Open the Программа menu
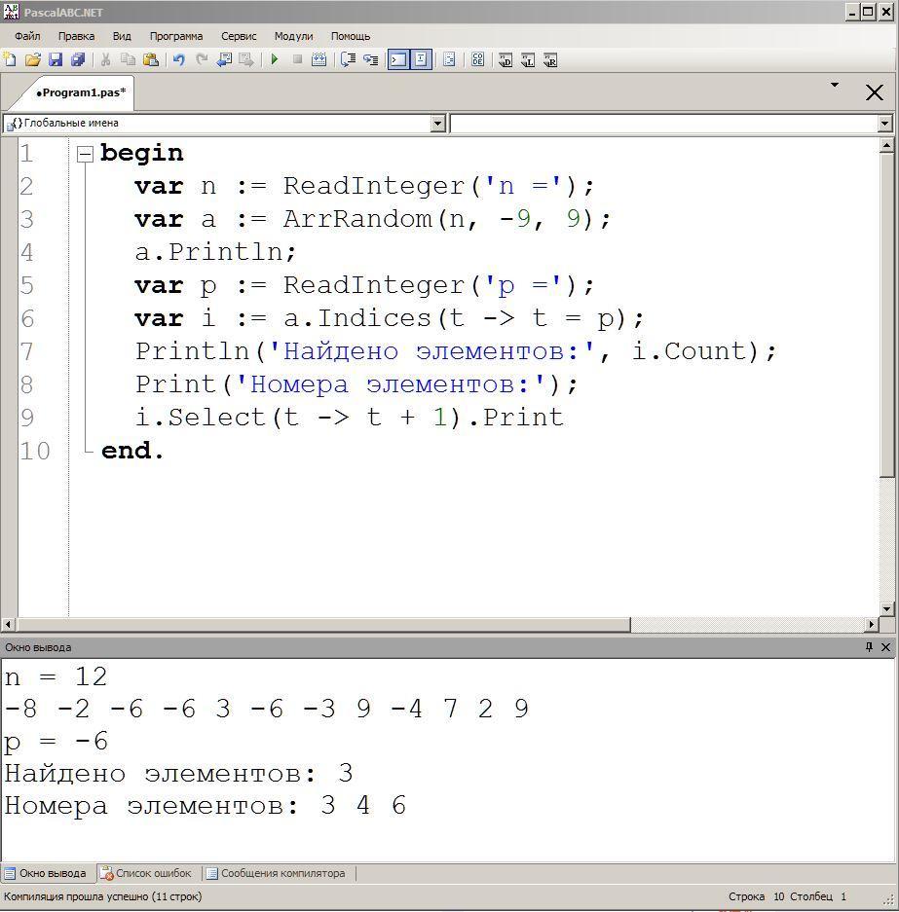 [176, 36]
